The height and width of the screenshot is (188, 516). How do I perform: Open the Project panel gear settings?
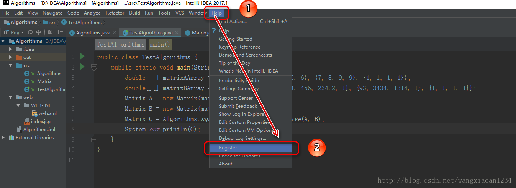[x=51, y=32]
